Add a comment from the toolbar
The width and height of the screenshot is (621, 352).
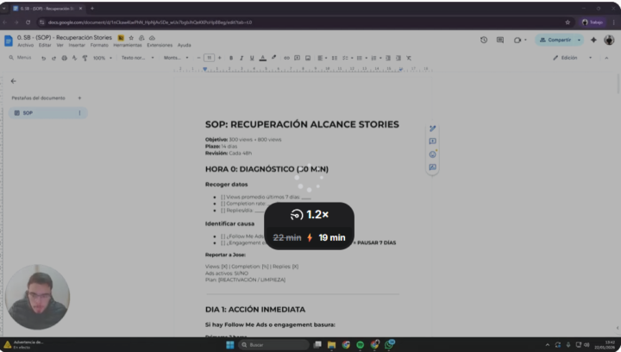(297, 58)
